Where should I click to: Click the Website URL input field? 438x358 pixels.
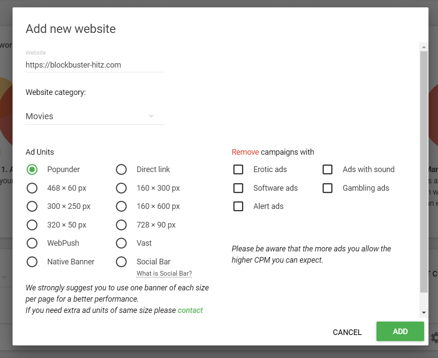(x=95, y=65)
